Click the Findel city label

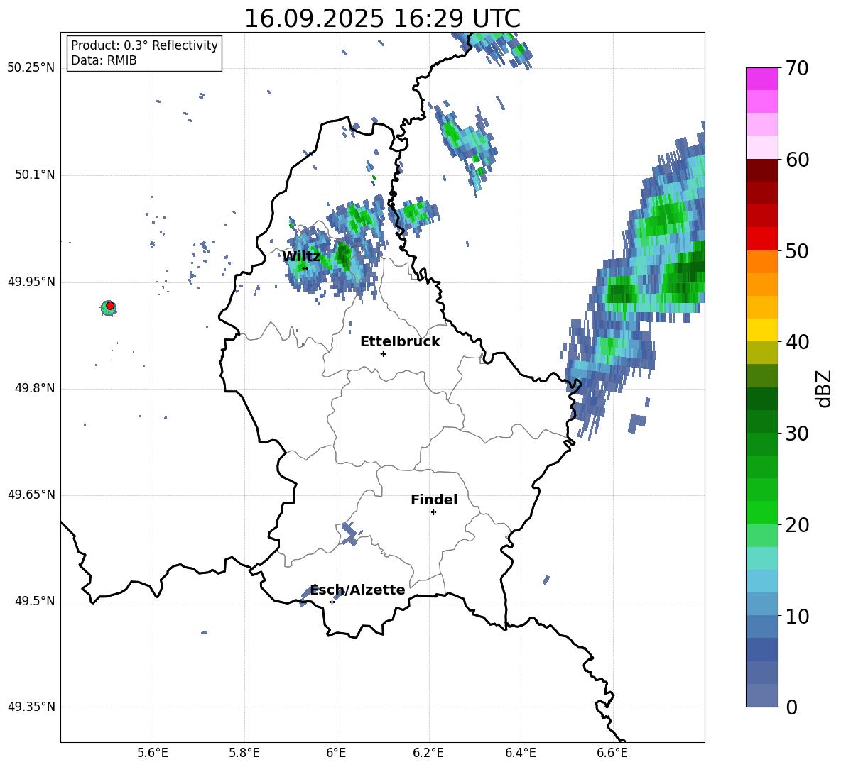coord(434,500)
